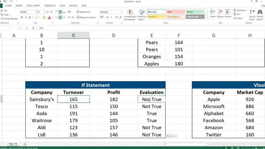Activate the Format Painter tool
Viewport: 265px width, 149px height.
9,19
